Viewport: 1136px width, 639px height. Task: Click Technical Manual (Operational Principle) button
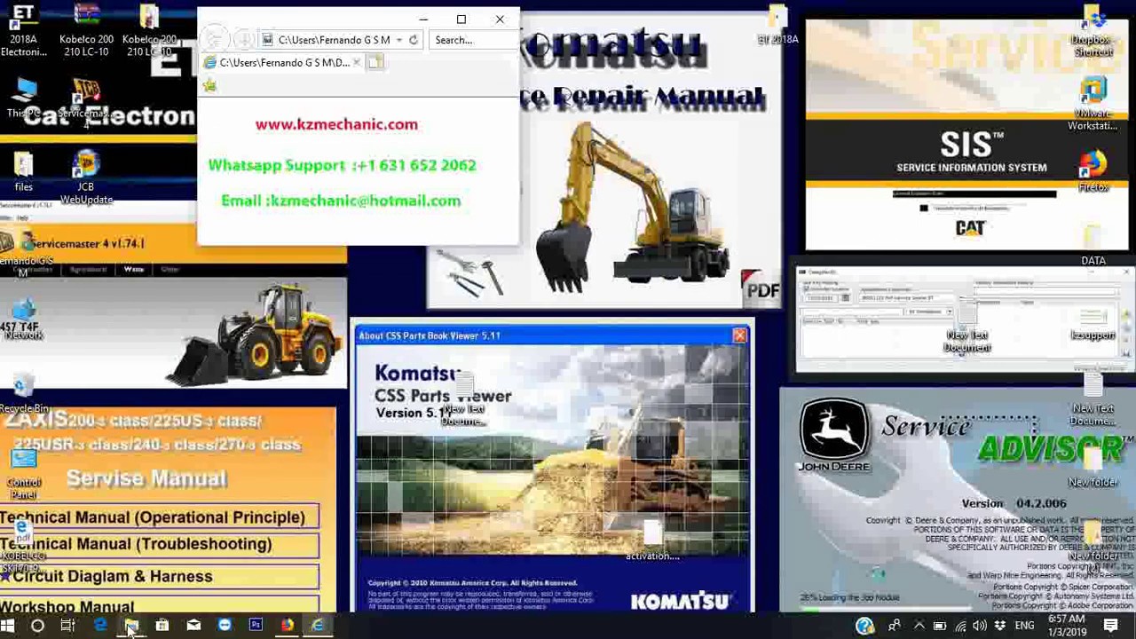pyautogui.click(x=160, y=517)
